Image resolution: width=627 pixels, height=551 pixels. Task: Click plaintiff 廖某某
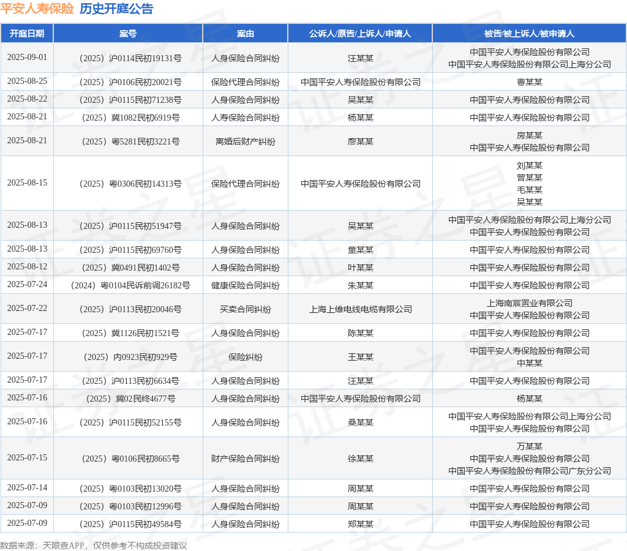click(360, 141)
